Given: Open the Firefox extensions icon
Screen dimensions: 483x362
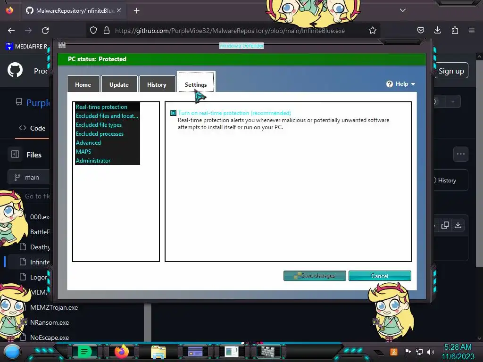Looking at the screenshot, I should 455,30.
